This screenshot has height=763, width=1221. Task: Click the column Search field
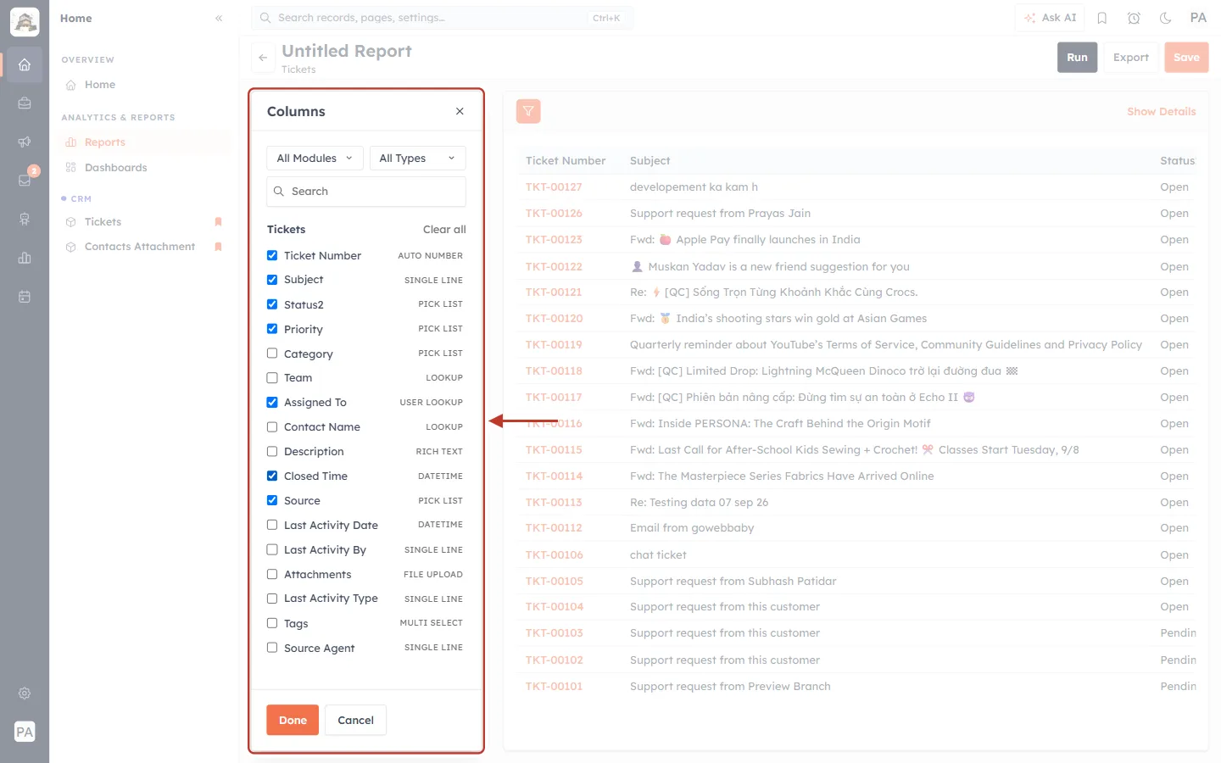[x=366, y=192]
